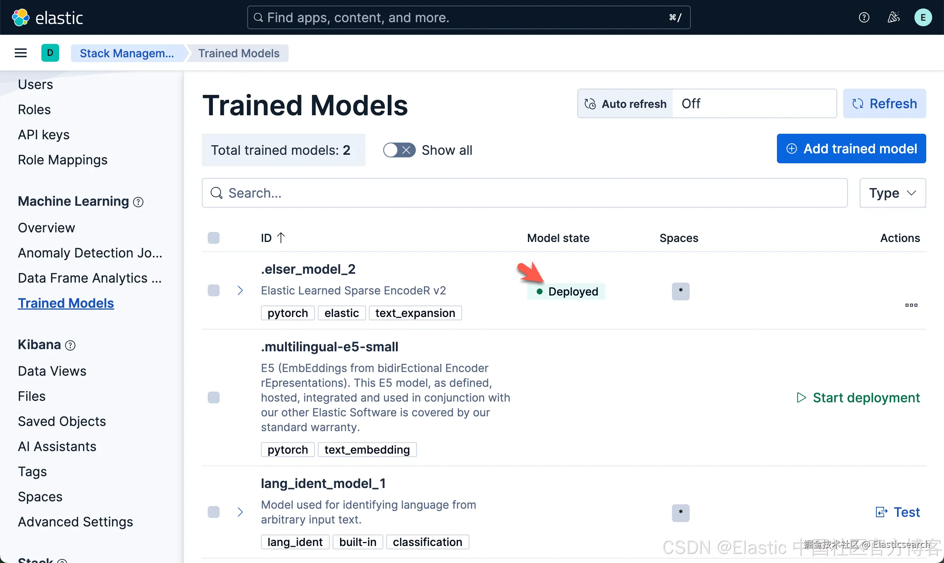Open the help menu icon

[x=864, y=17]
